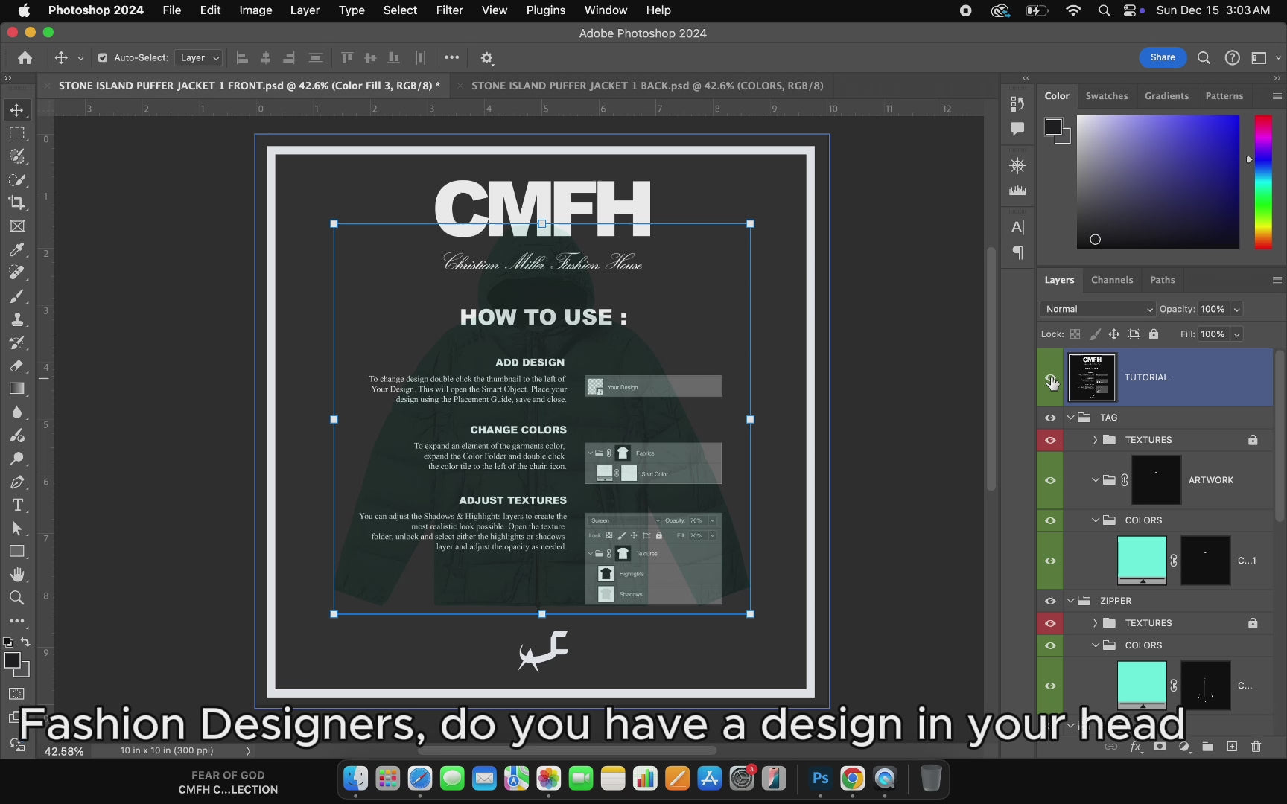Open the blend mode Normal dropdown
This screenshot has height=804, width=1287.
point(1098,309)
